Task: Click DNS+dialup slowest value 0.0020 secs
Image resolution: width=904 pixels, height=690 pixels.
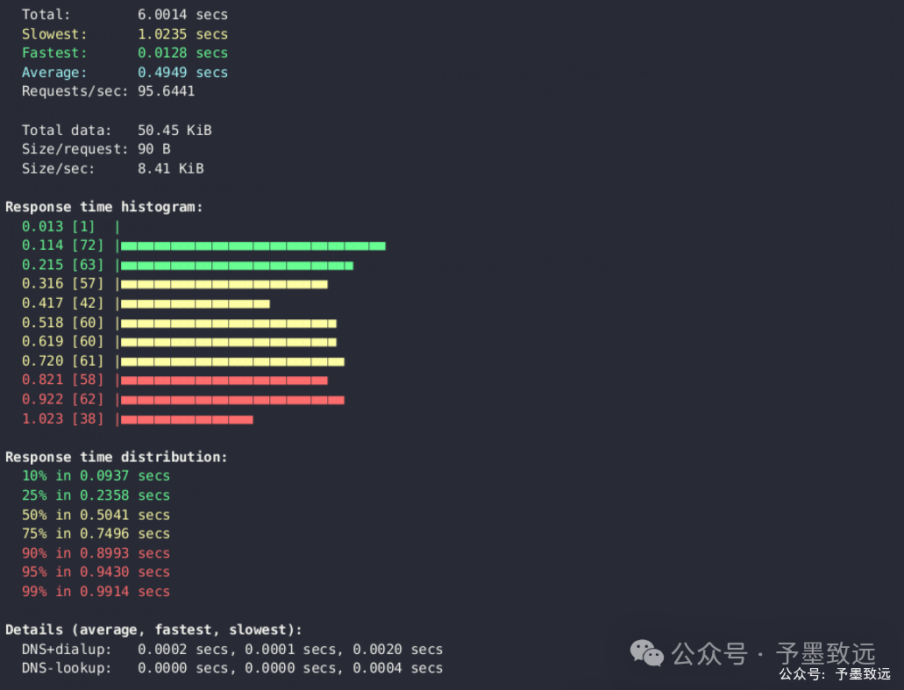Action: point(398,650)
